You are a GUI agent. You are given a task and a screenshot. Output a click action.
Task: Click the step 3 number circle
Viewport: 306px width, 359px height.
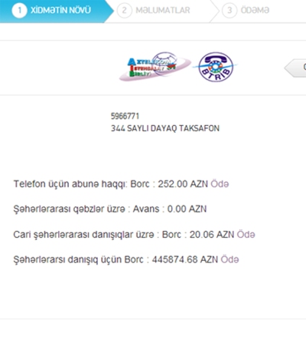229,11
